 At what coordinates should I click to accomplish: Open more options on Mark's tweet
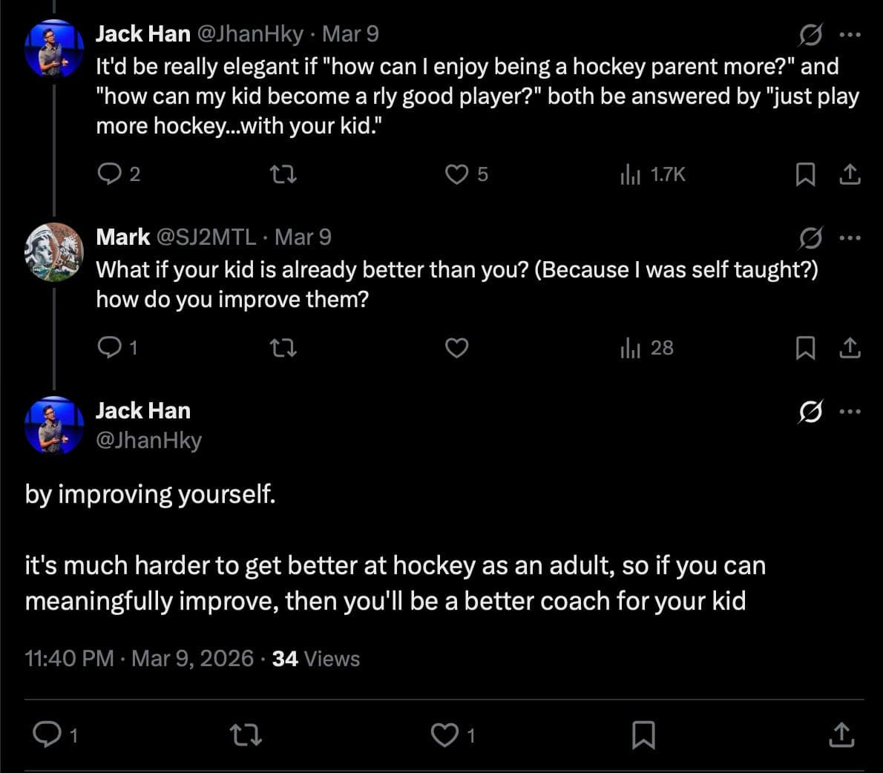[x=850, y=238]
